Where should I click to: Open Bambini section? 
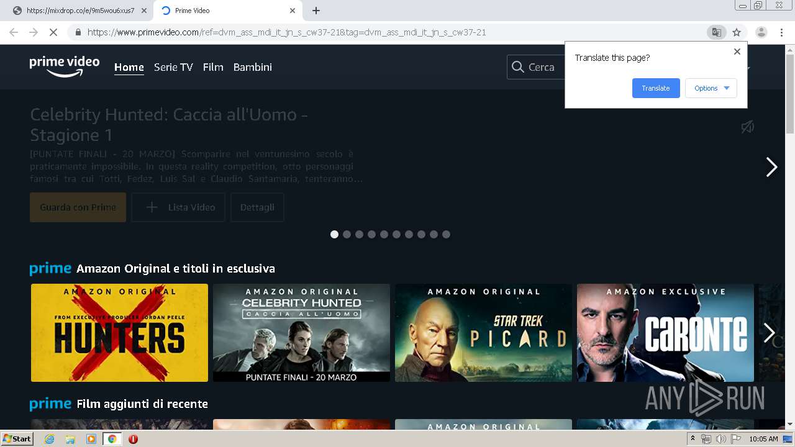(x=253, y=67)
